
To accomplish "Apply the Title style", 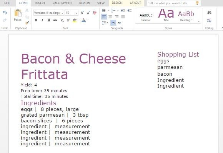I will coord(166,16).
